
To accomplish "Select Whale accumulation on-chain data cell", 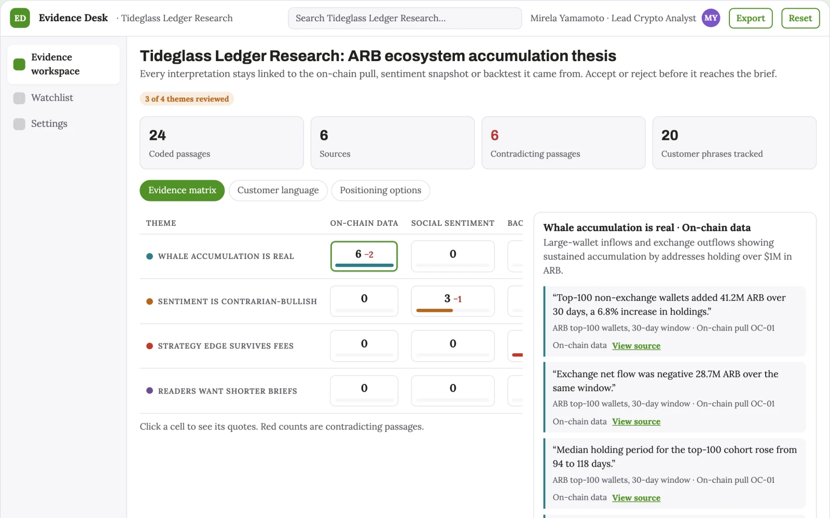I will click(x=364, y=256).
